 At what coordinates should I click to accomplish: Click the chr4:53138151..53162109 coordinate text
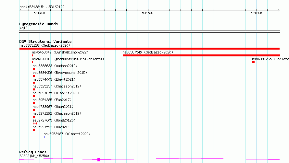pos(42,7)
